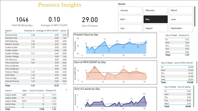This screenshot has height=111, width=198.
Task: Sort by the Name.1 column header arrow
Action: (x=6, y=32)
